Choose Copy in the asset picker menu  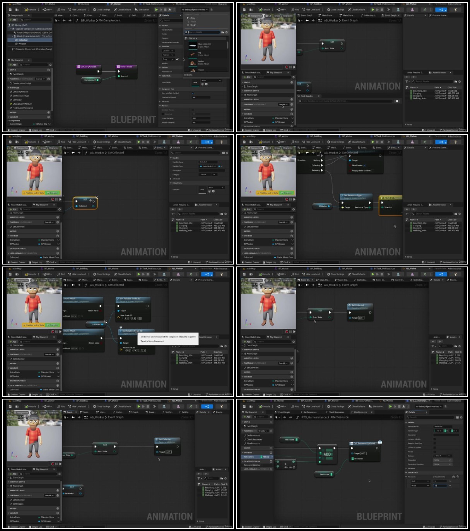193,18
